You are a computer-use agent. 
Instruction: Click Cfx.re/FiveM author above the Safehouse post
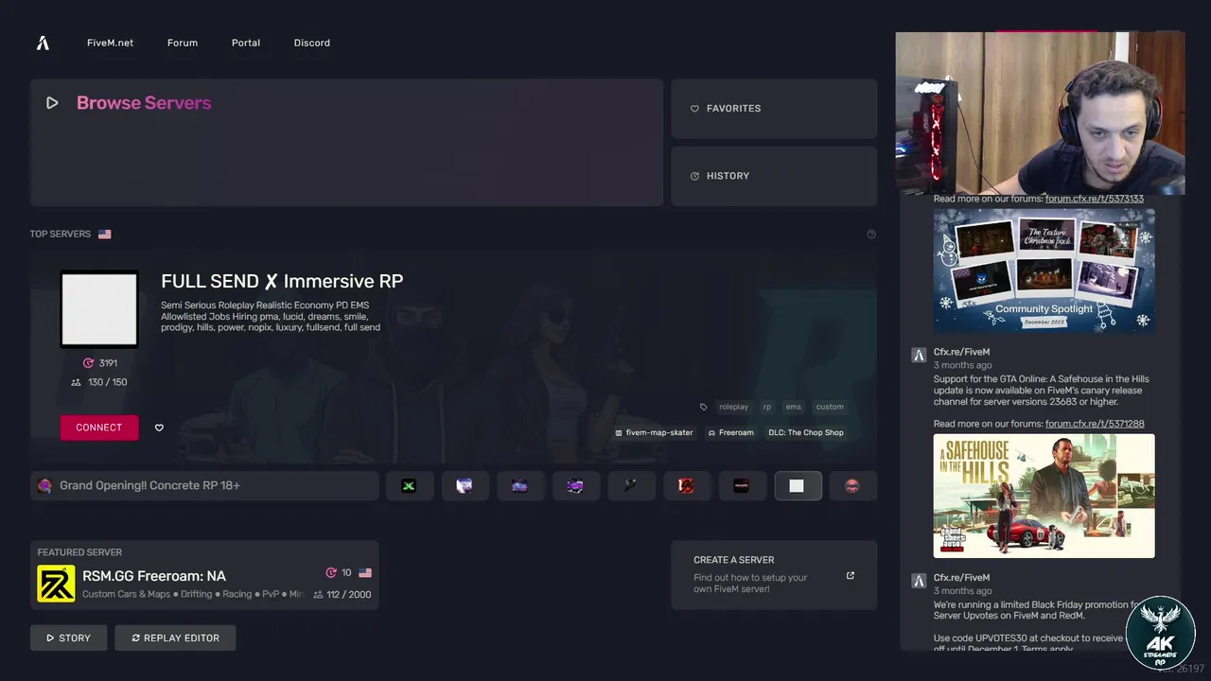pyautogui.click(x=961, y=352)
